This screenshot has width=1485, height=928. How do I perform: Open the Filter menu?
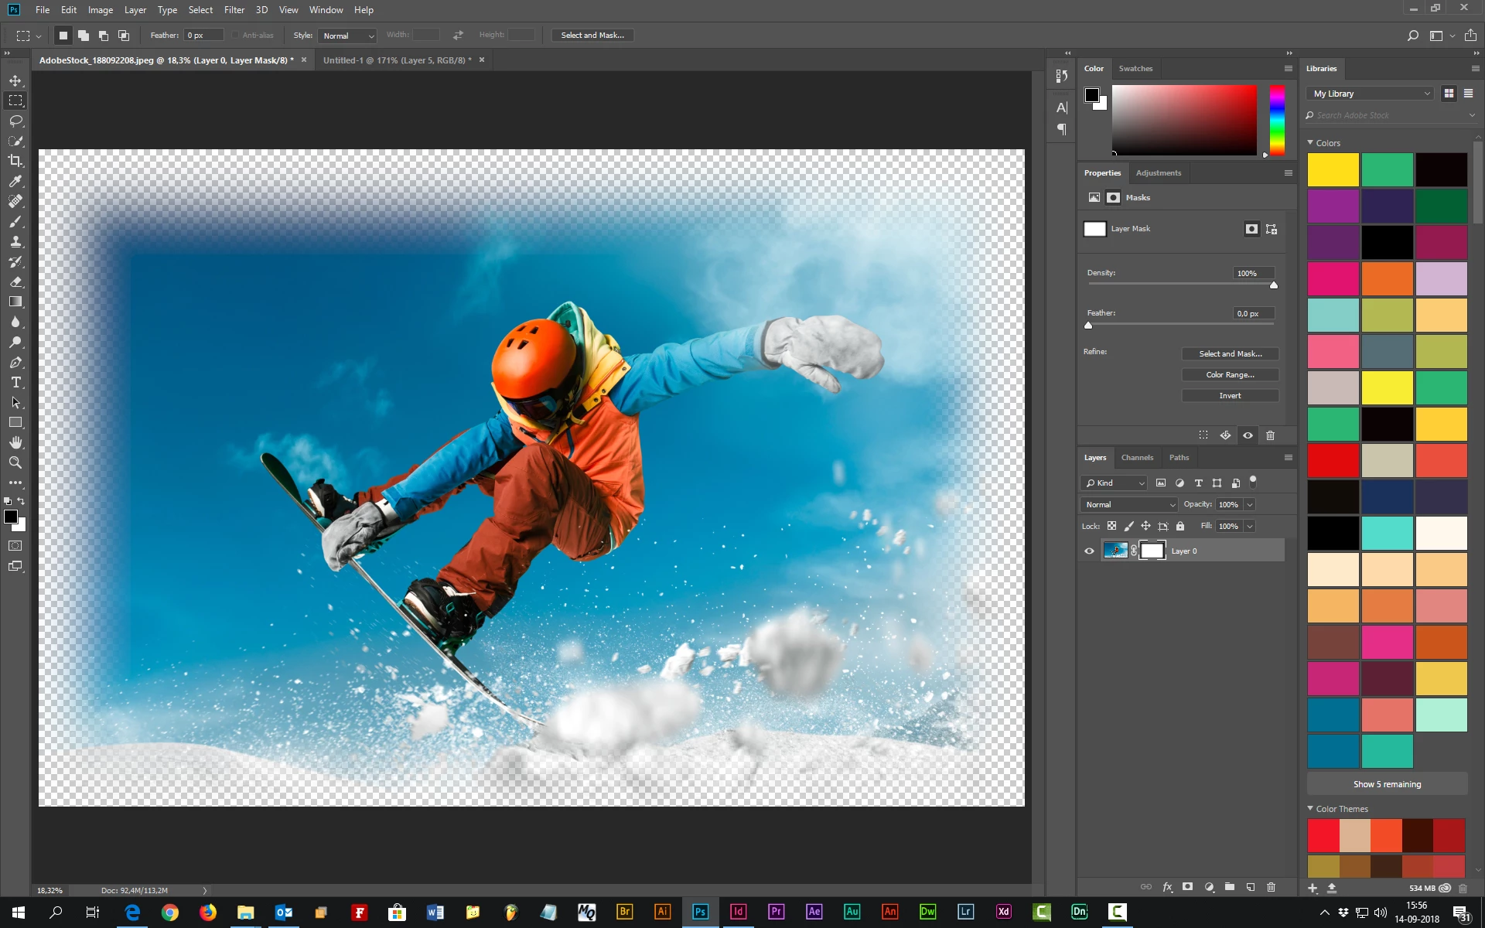[x=234, y=10]
